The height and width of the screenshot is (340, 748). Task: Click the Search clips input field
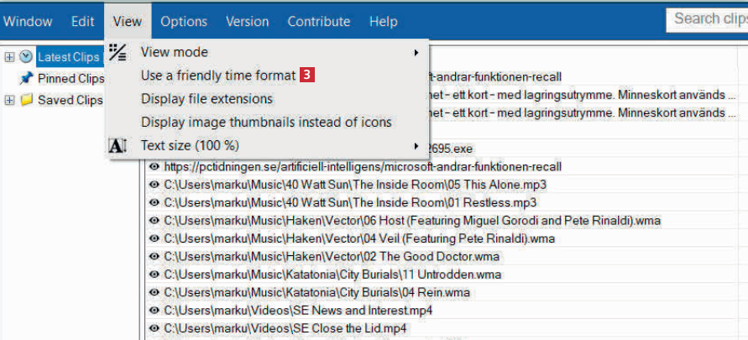coord(707,18)
